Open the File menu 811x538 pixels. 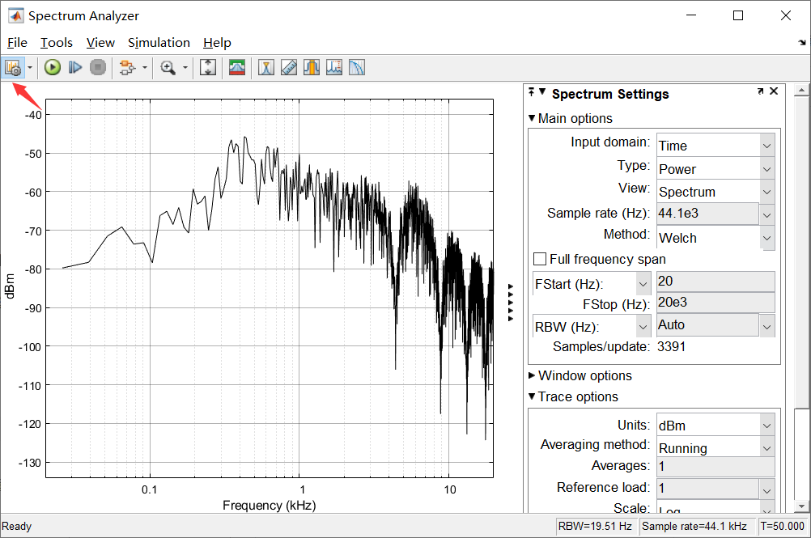[17, 42]
